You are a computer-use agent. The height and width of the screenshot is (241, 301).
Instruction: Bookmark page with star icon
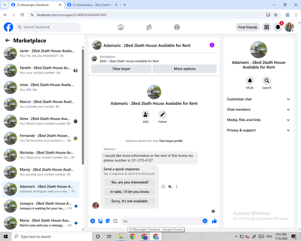[276, 15]
